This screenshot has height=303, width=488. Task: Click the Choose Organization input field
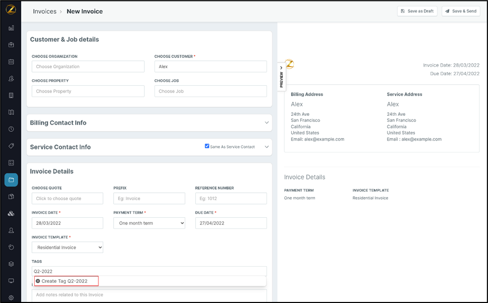point(88,67)
